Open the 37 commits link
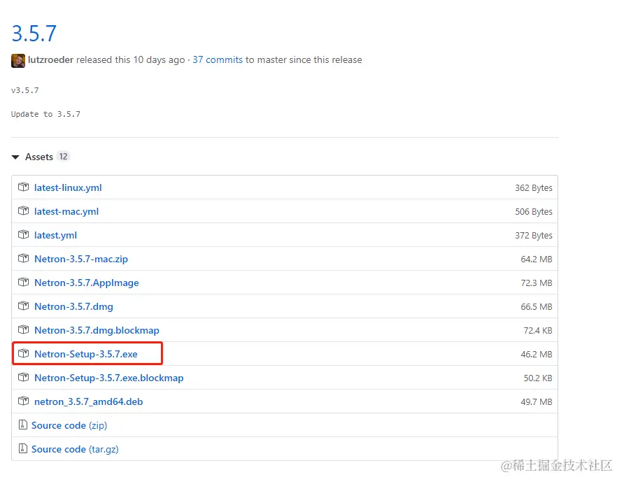 (218, 60)
